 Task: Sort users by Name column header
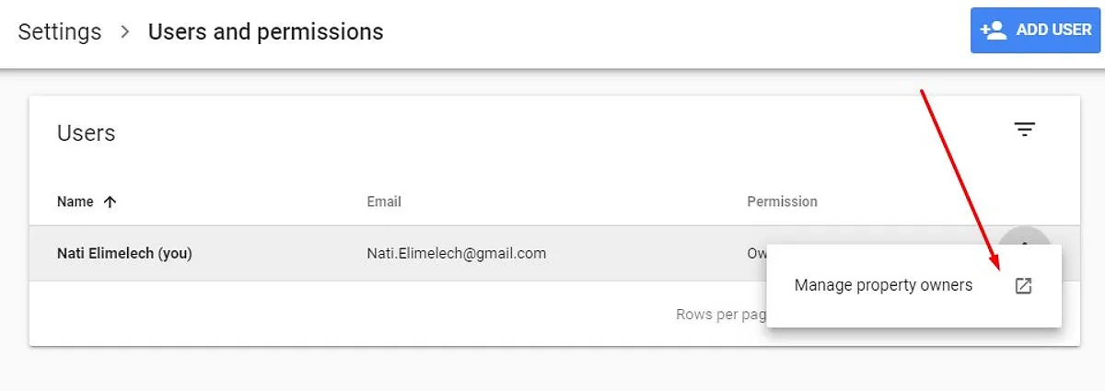tap(75, 201)
